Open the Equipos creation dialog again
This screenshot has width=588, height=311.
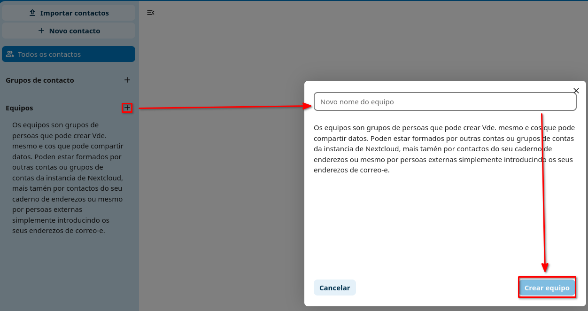tap(127, 108)
